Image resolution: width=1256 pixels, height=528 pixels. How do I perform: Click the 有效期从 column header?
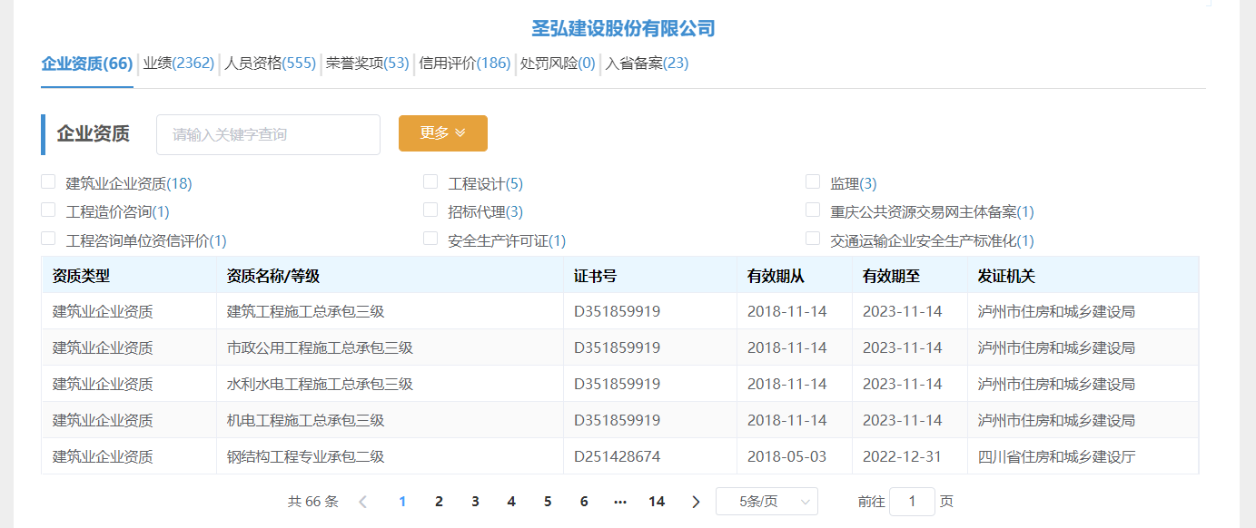(x=794, y=275)
